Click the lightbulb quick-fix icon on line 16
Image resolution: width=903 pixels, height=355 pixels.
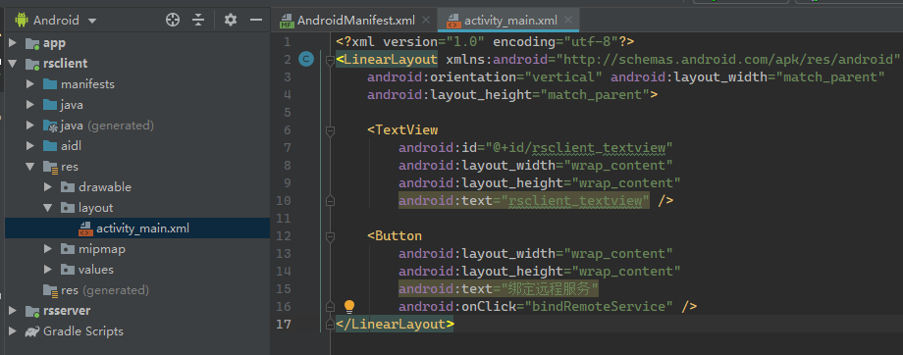pos(349,306)
